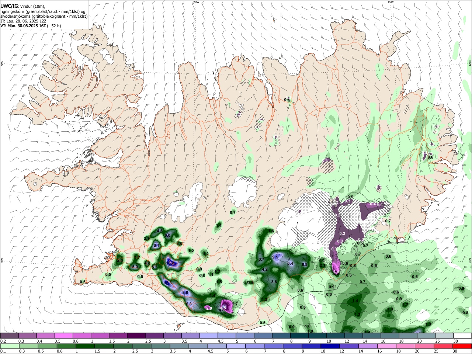
Task: Click the 'VT: Mán. 30.06.2025 16Z' valid time
Action: pos(23,26)
